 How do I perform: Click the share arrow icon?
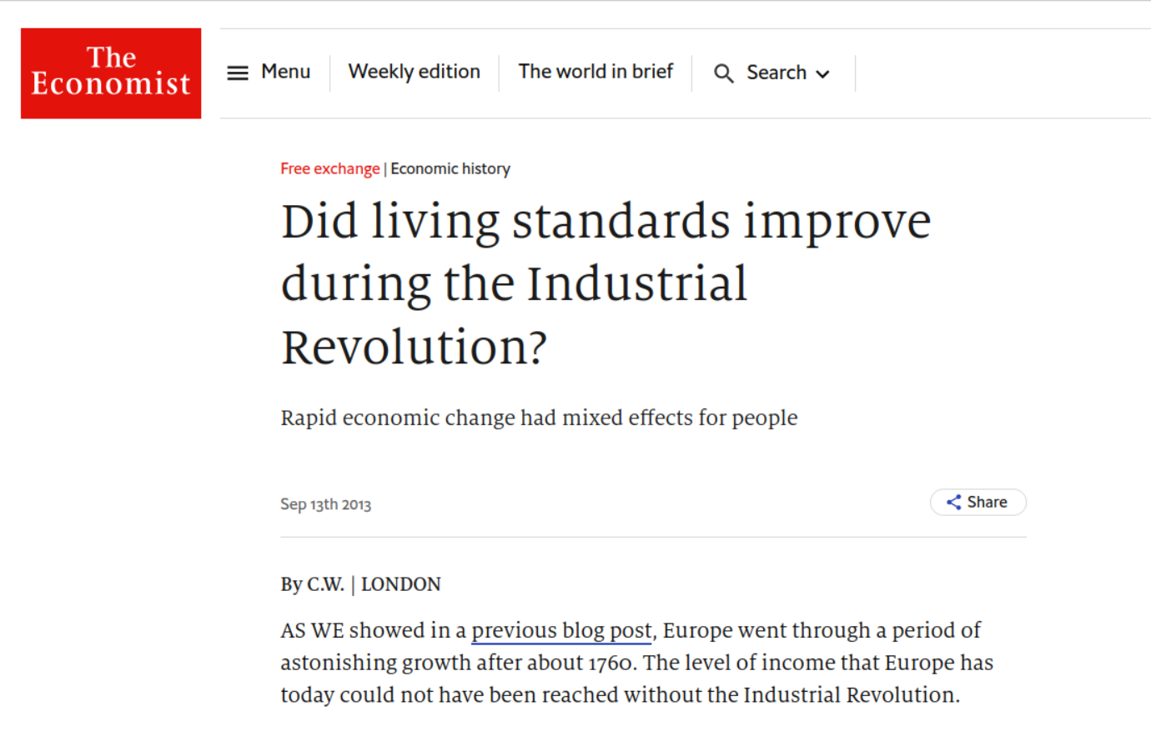pyautogui.click(x=953, y=502)
